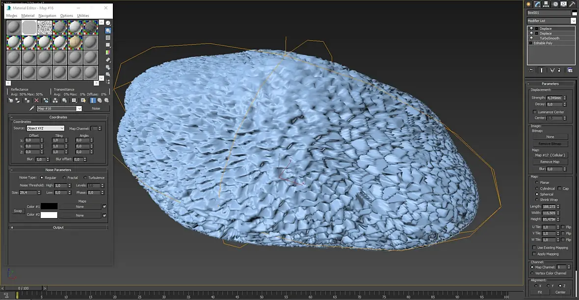Select Planar map radio button
The image size is (579, 300).
pos(536,182)
